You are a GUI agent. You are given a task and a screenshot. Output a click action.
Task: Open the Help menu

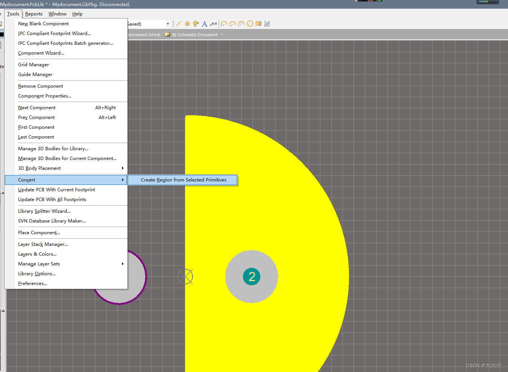pyautogui.click(x=77, y=14)
